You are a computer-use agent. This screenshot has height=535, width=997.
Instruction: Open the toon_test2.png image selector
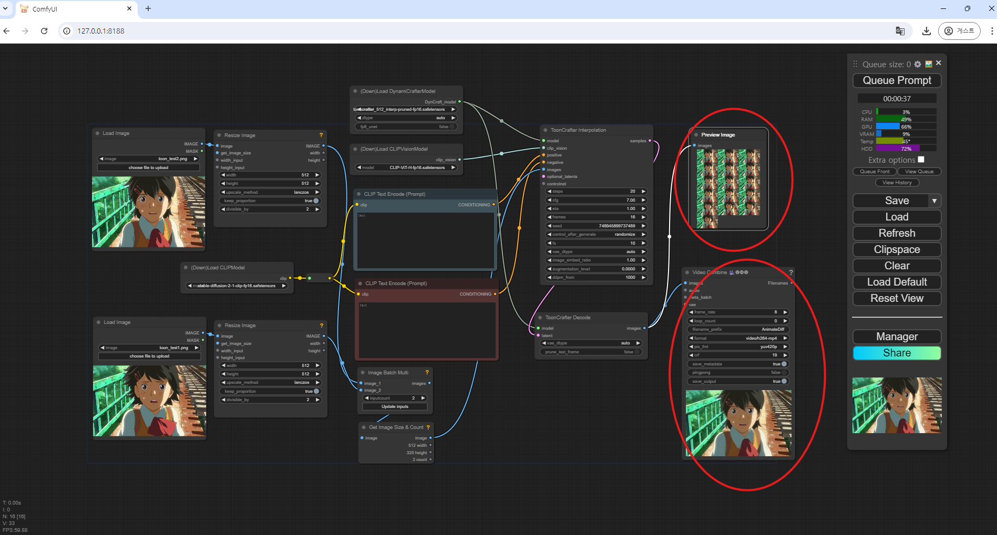tap(148, 159)
